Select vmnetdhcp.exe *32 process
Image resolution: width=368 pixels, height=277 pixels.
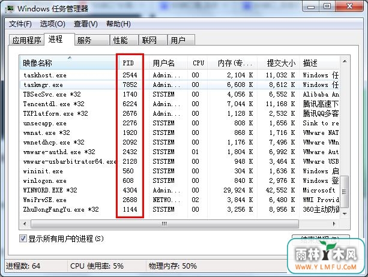point(179,142)
